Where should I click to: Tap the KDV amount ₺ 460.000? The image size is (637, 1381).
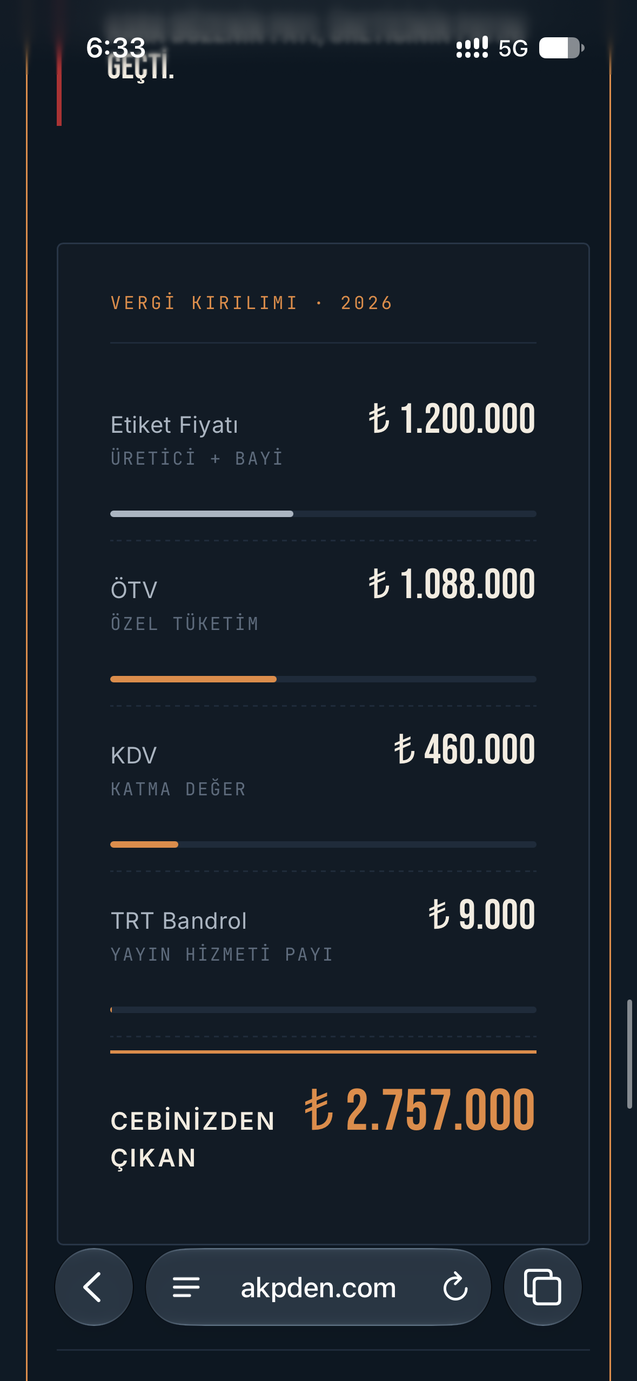[x=465, y=749]
